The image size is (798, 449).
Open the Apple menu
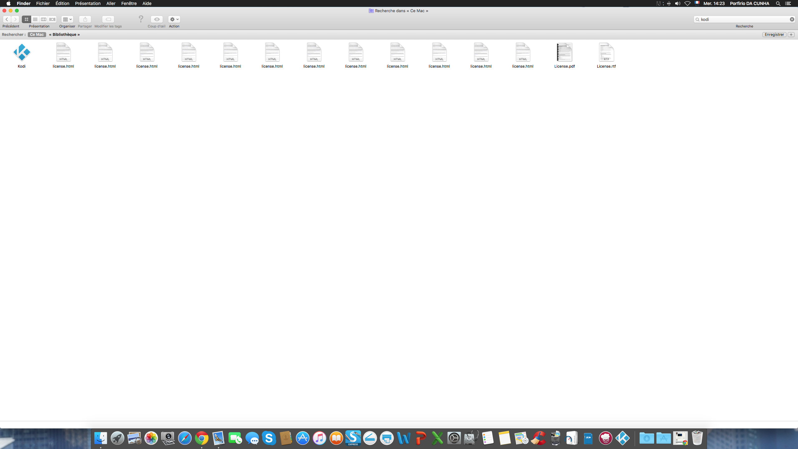(x=8, y=3)
